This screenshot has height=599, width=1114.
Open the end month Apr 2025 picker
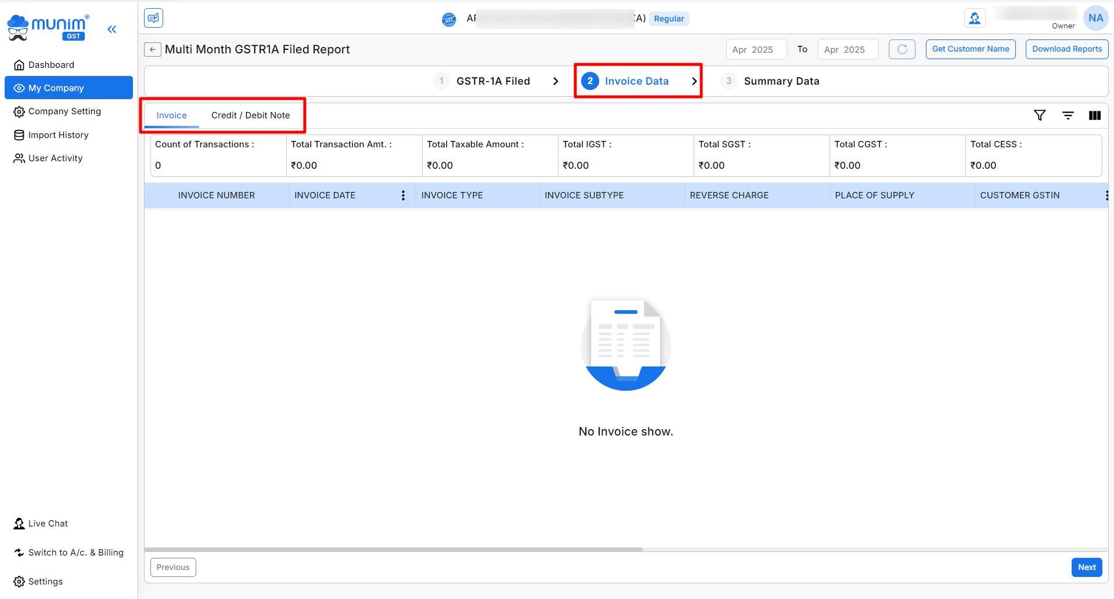848,50
